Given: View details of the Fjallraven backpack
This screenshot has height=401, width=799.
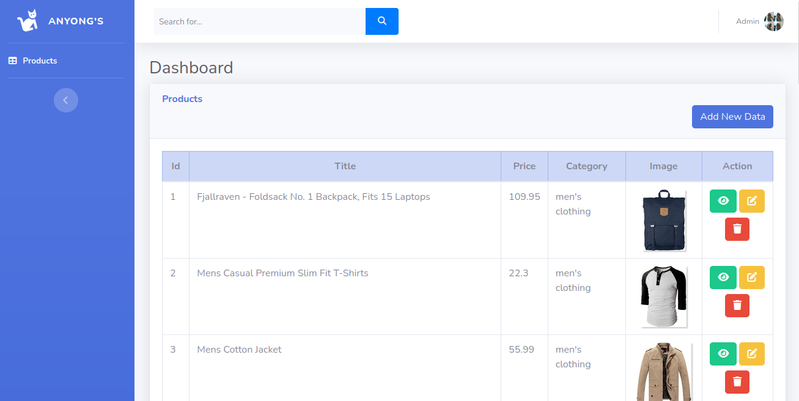Looking at the screenshot, I should click(x=723, y=201).
